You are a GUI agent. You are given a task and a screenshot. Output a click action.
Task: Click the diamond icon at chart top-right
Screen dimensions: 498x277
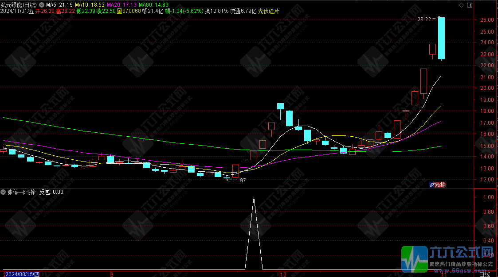[x=462, y=5]
